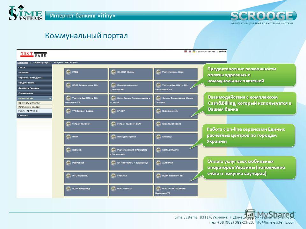Click the icon beside Киевские сети
Screen dimensions: 306x229
pyautogui.click(x=158, y=111)
